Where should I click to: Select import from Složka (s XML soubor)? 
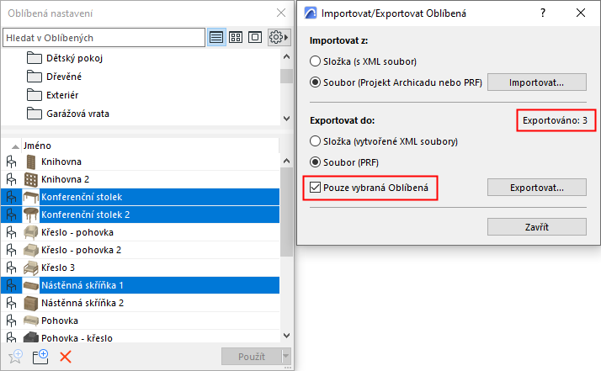coord(316,61)
